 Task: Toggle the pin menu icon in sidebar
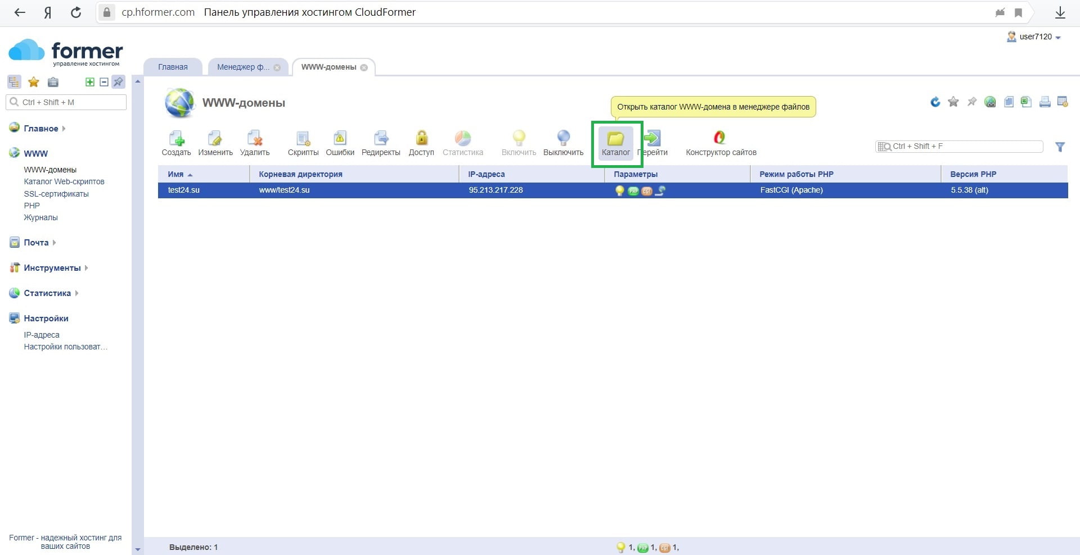point(118,82)
